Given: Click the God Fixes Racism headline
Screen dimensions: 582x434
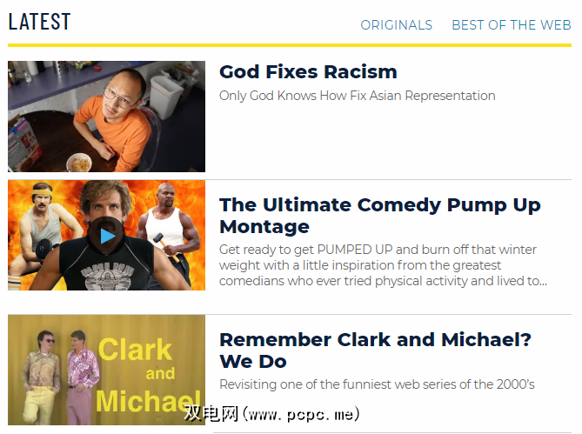Looking at the screenshot, I should coord(308,72).
